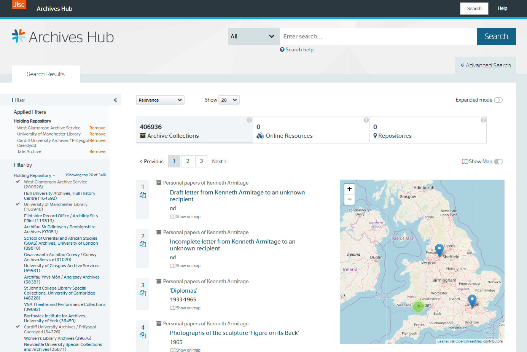The image size is (527, 352).
Task: Open Archives Hub top bar link
Action: pyautogui.click(x=54, y=8)
